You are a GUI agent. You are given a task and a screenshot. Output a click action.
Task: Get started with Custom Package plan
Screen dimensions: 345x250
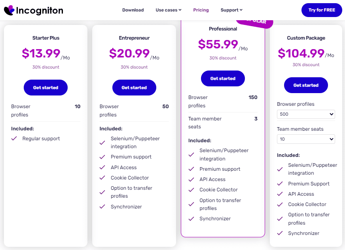tap(306, 85)
